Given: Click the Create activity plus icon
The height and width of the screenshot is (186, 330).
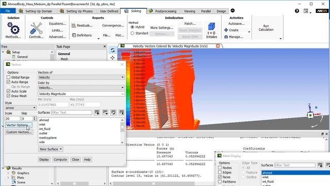Looking at the screenshot, I should pyautogui.click(x=226, y=30).
